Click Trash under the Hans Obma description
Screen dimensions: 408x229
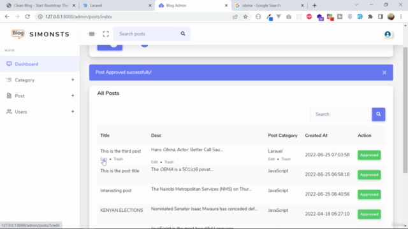pos(169,162)
